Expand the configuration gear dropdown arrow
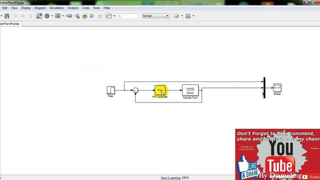Image resolution: width=320 pixels, height=180 pixels. click(x=52, y=16)
